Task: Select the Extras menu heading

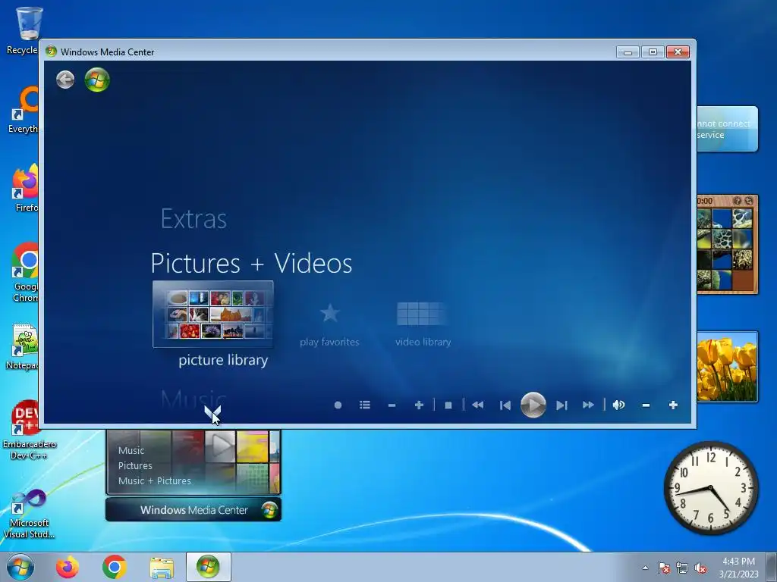Action: tap(193, 219)
